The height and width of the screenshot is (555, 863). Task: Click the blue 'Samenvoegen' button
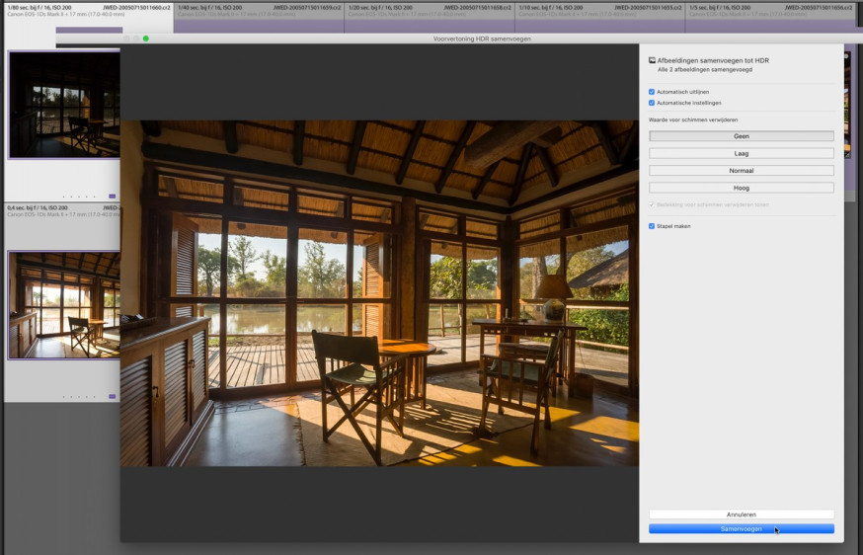tap(742, 528)
